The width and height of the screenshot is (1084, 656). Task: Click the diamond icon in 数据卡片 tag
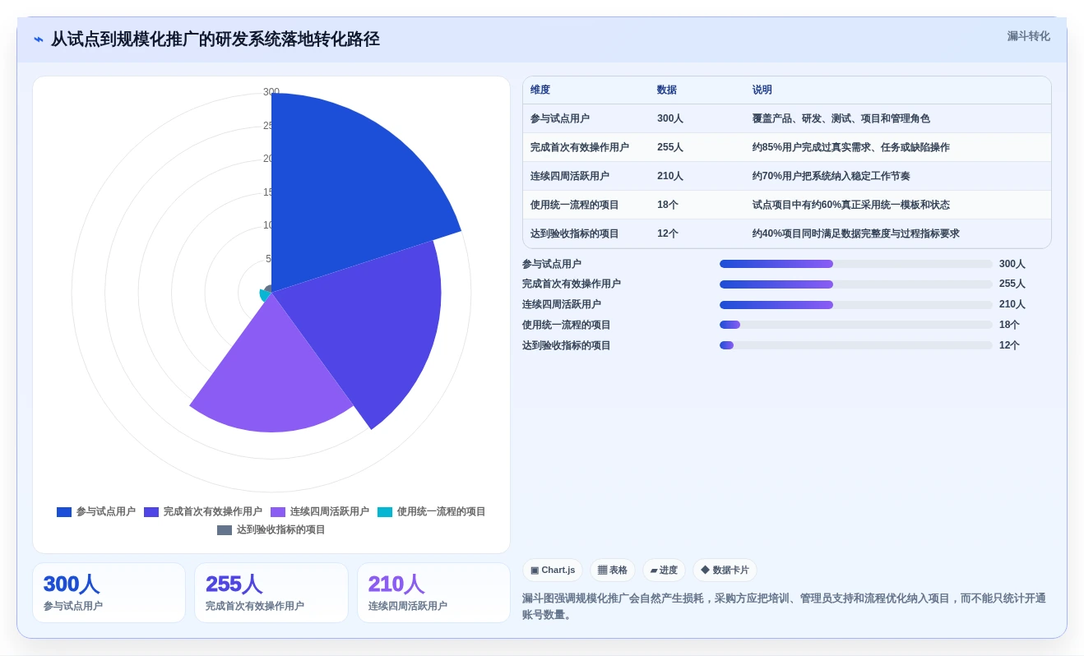pos(705,570)
